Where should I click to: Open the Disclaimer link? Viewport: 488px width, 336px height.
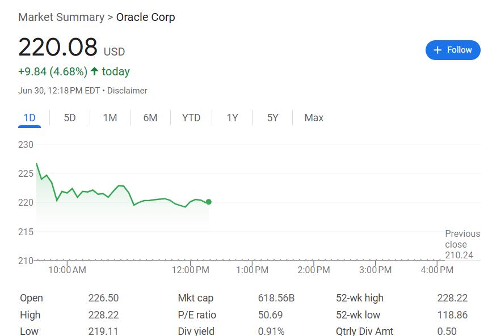click(127, 91)
